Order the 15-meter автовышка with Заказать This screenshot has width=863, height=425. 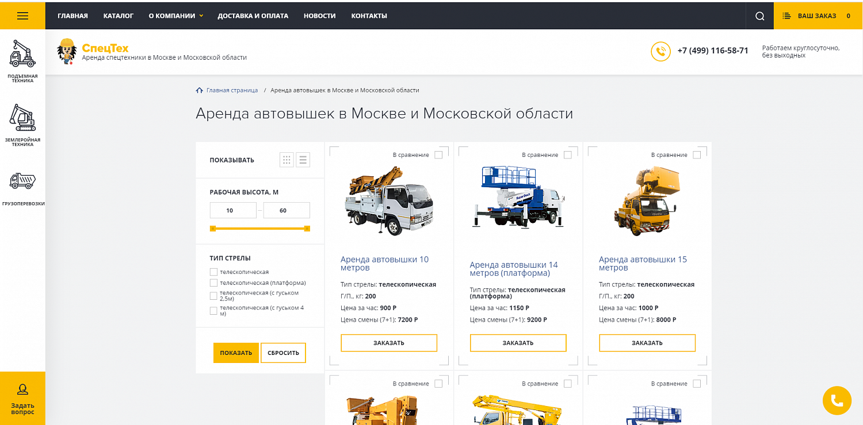point(647,343)
